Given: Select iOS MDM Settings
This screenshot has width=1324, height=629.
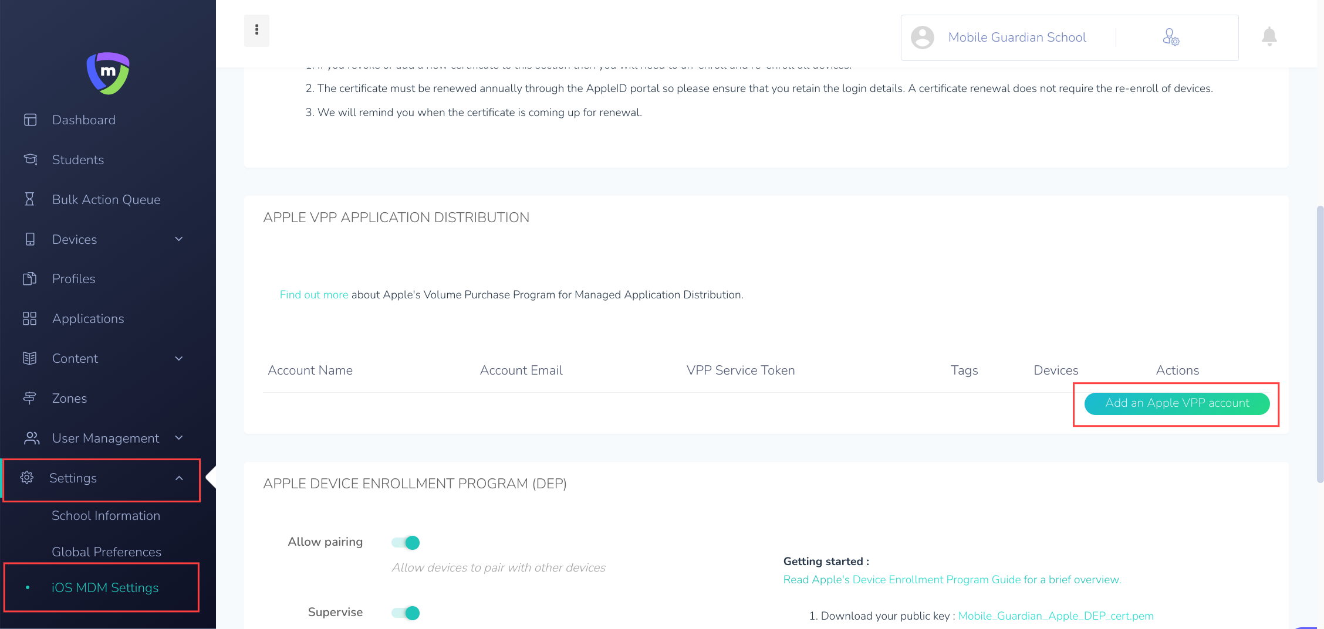Looking at the screenshot, I should click(x=105, y=587).
